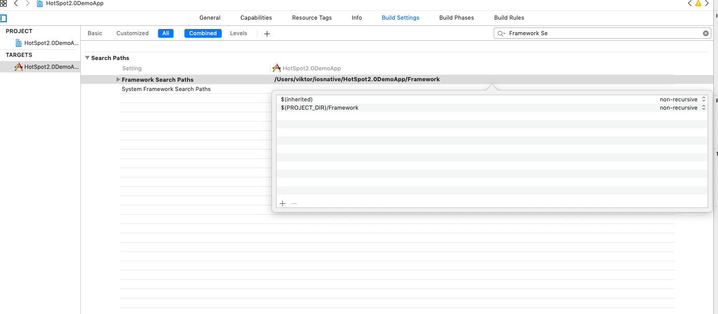Click the Setting column header
Screen dimensions: 718x314
pos(132,68)
